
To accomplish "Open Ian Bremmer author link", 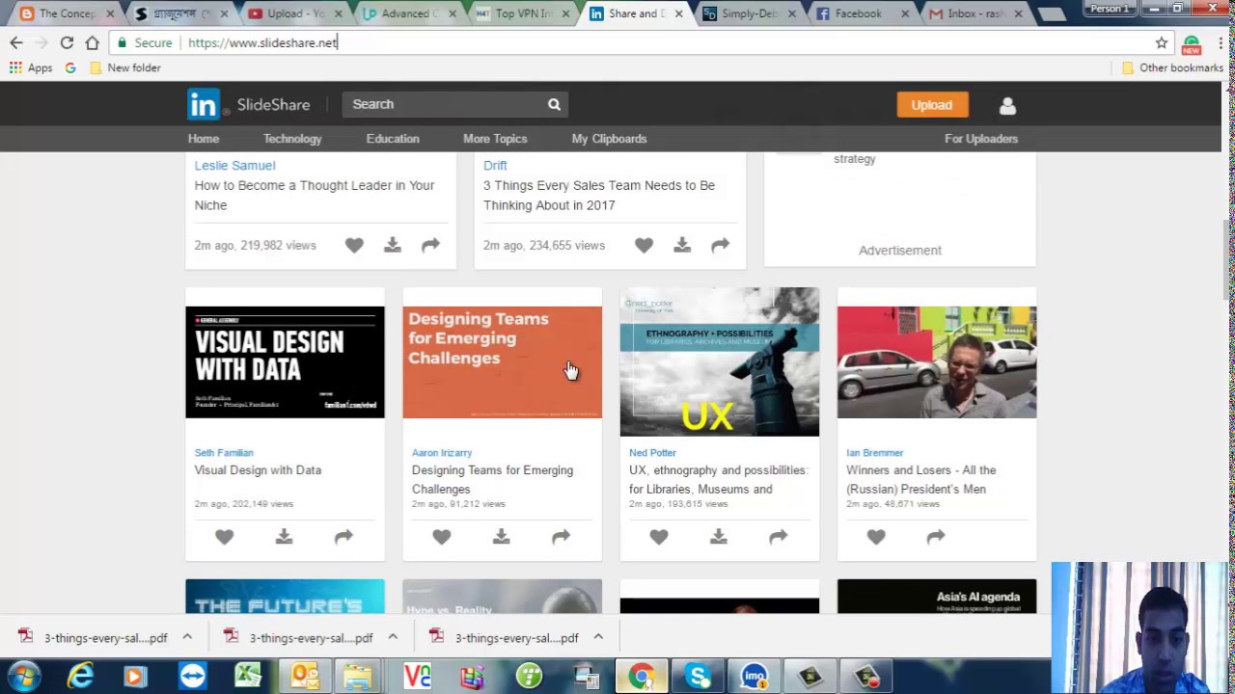I will pyautogui.click(x=874, y=453).
